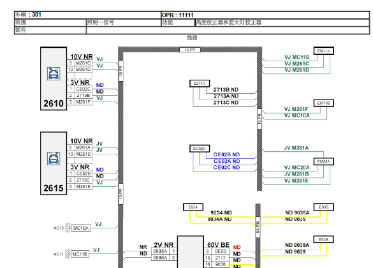This screenshot has height=268, width=373.
Task: Click blue wire label CE02A ND
Action: coord(226,161)
